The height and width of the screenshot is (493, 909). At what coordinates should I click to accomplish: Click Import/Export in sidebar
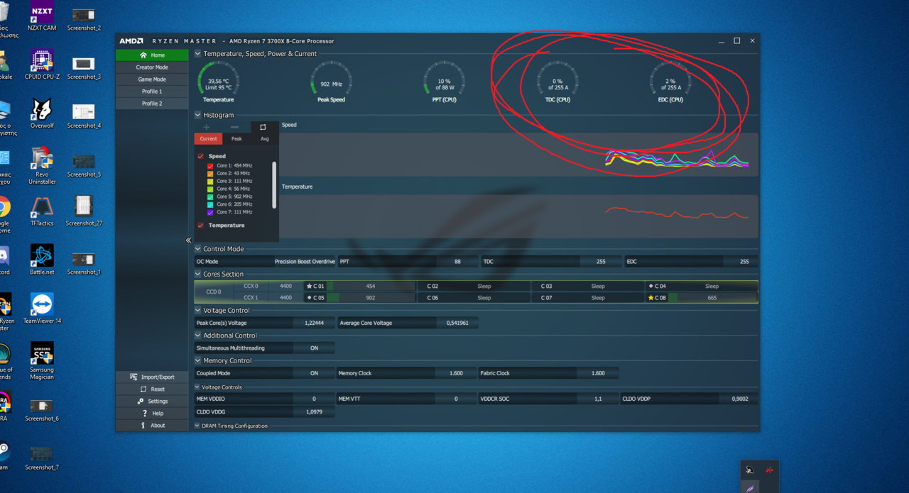point(152,377)
